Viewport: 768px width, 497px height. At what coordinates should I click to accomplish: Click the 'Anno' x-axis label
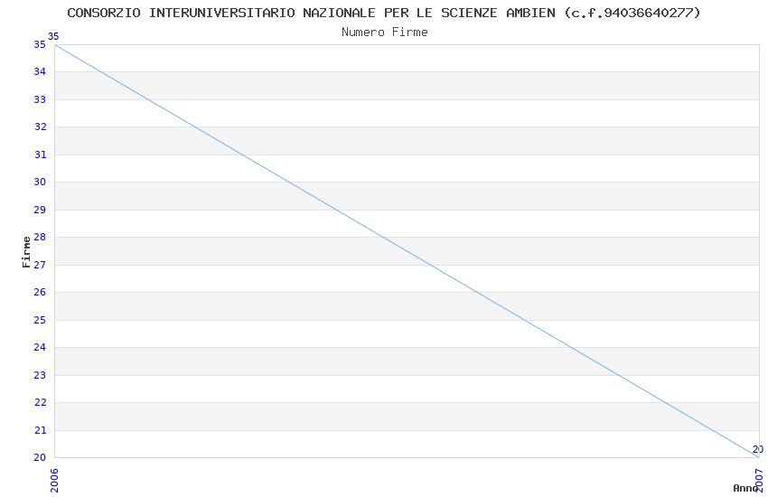click(x=745, y=488)
